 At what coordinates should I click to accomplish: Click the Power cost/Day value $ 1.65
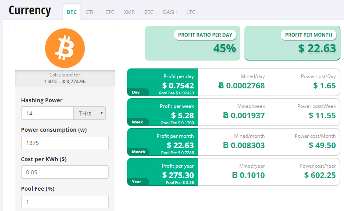(x=324, y=86)
